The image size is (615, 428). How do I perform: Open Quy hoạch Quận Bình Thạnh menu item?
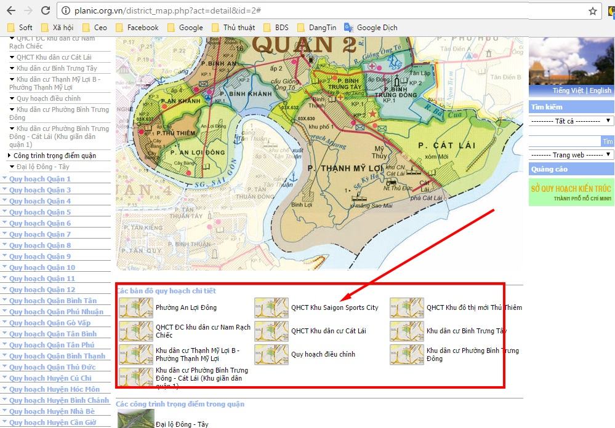coord(57,356)
